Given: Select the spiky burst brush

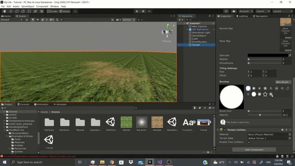Looking at the screenshot, I should point(260,94).
